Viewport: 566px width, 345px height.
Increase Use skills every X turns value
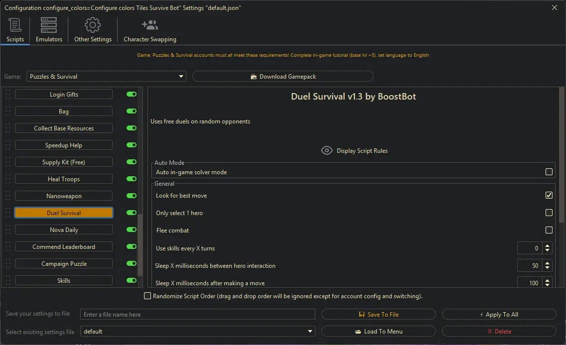point(548,245)
